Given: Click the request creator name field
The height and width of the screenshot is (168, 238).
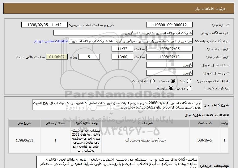Looking at the screenshot, I should click(x=131, y=41).
